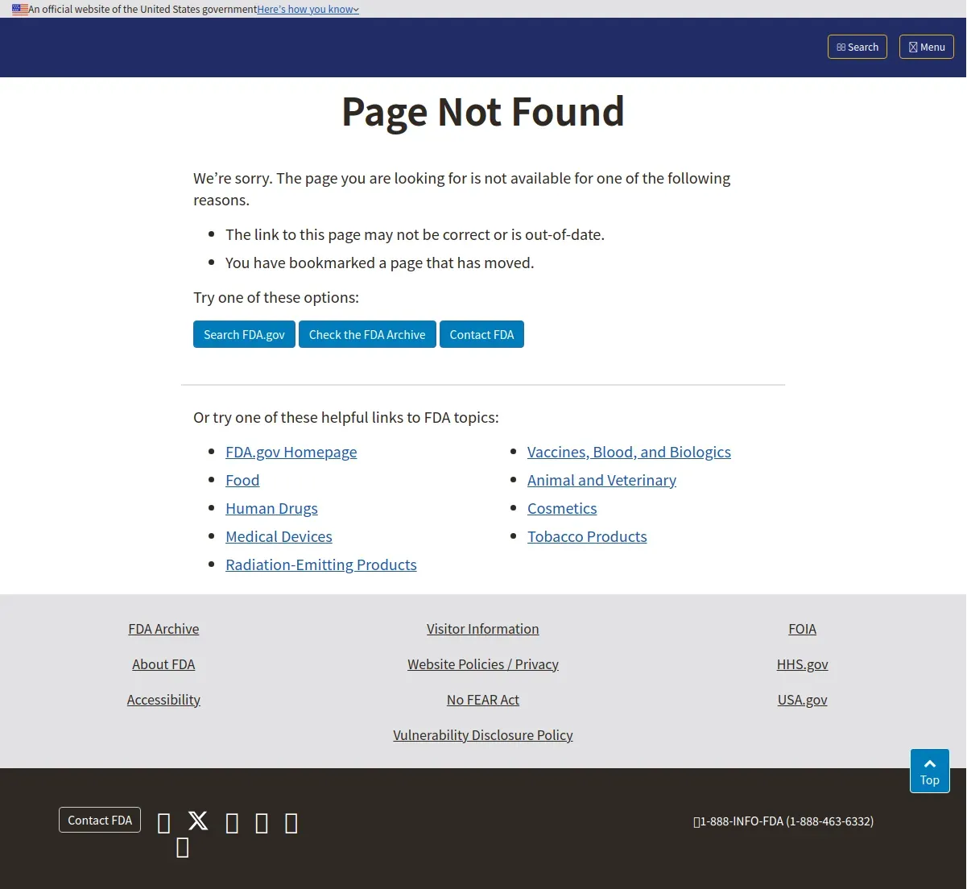Open the Menu button in header
This screenshot has height=889, width=967.
[x=927, y=47]
